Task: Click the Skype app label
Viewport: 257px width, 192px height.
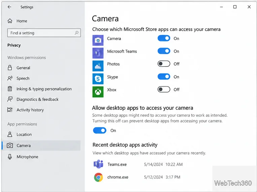Action: coord(113,77)
